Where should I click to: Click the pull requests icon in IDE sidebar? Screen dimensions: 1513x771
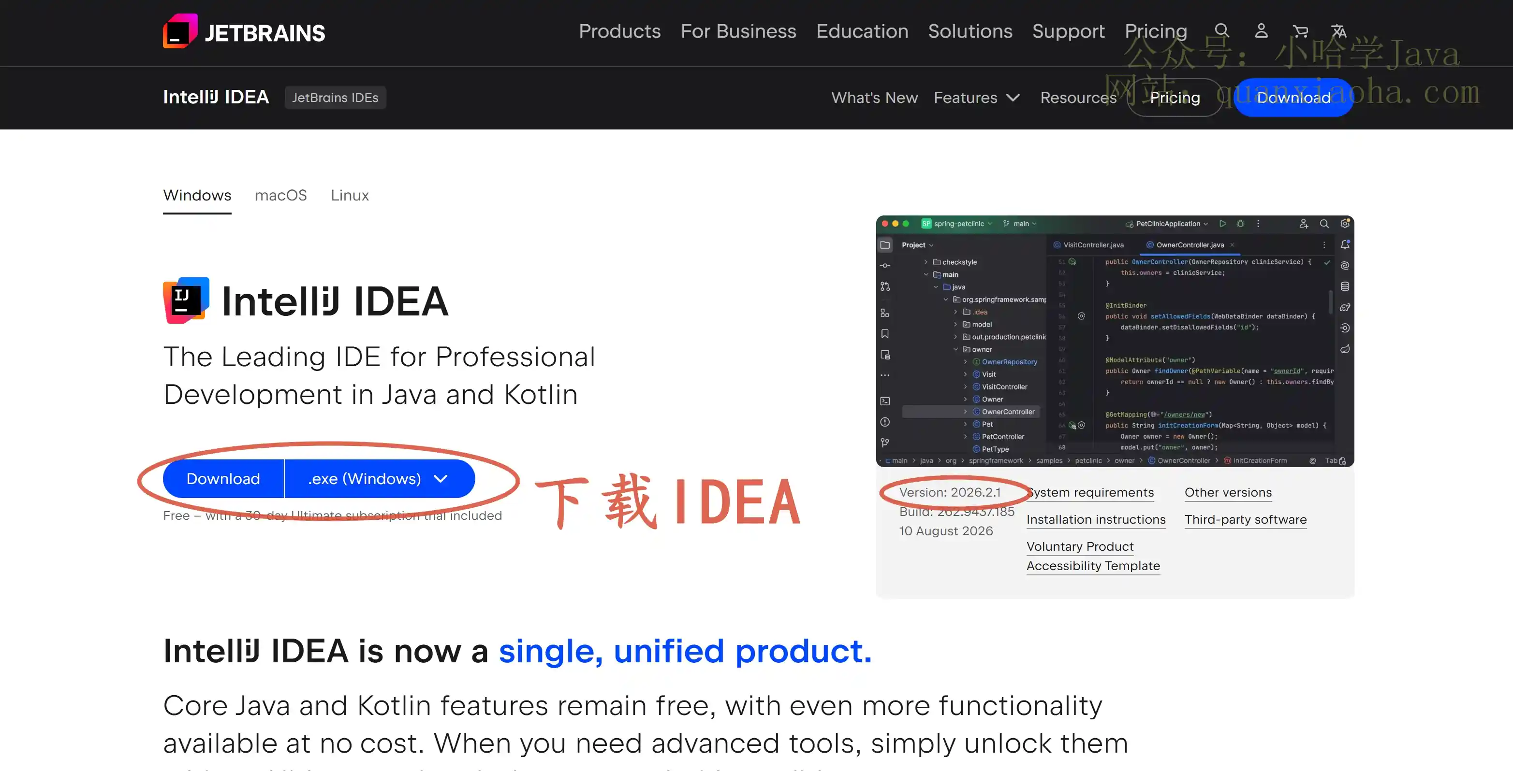885,286
